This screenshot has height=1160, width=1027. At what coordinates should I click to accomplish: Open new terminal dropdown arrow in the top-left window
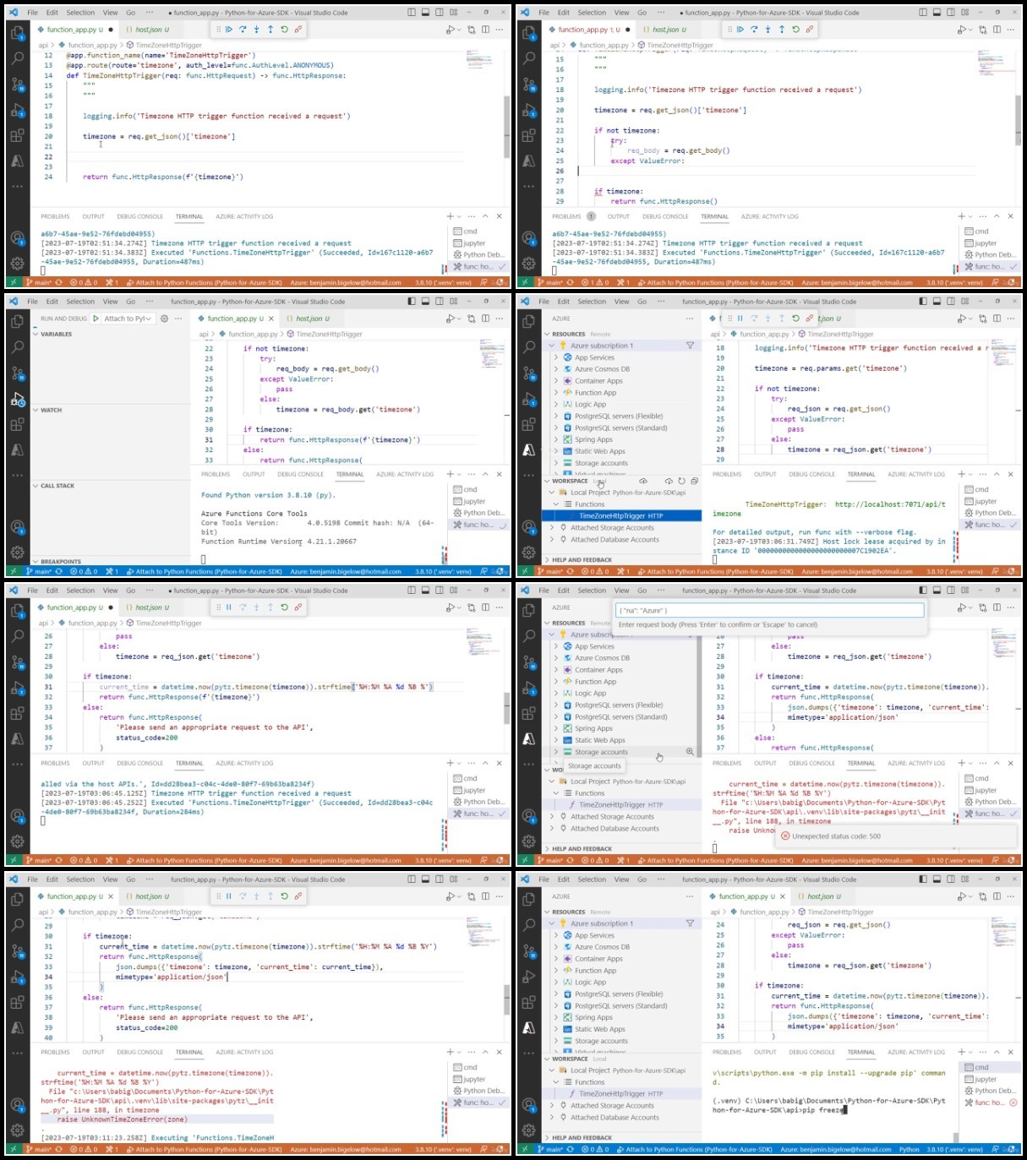pyautogui.click(x=460, y=216)
